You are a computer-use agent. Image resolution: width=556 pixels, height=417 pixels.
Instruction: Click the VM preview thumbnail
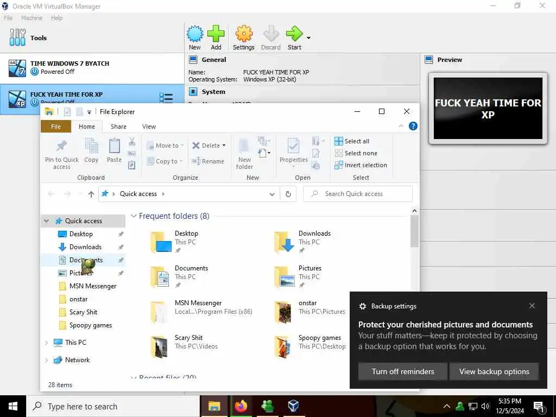point(488,108)
